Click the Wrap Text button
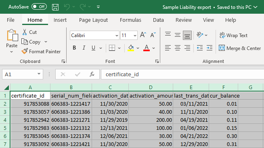The width and height of the screenshot is (264, 148). [x=233, y=35]
